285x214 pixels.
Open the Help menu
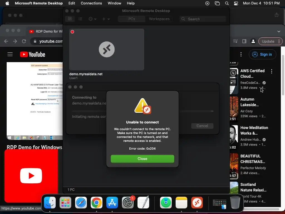(131, 3)
